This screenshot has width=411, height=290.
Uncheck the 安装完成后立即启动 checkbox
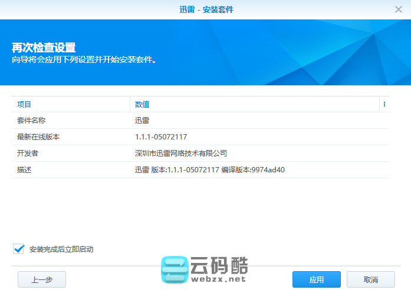18,249
